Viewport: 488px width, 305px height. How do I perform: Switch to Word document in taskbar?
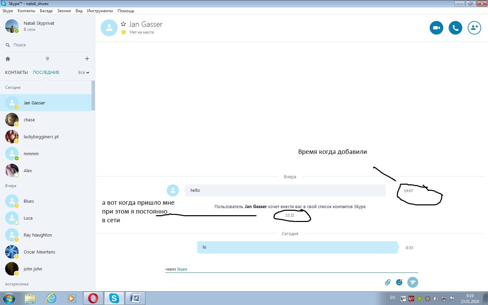[x=135, y=298]
